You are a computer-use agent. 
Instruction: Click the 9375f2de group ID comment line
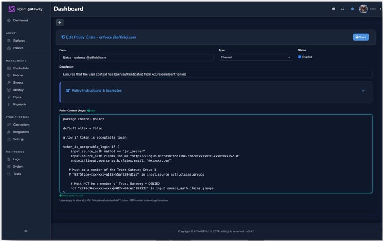(x=137, y=174)
